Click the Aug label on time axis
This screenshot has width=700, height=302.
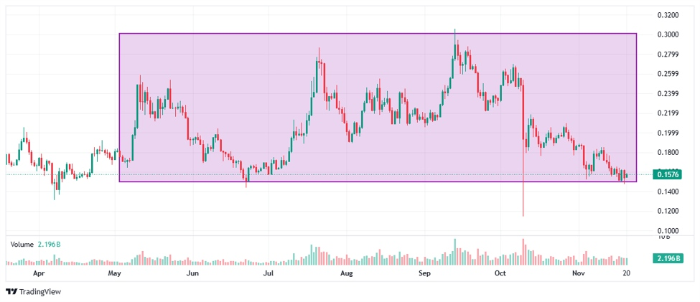click(x=347, y=274)
